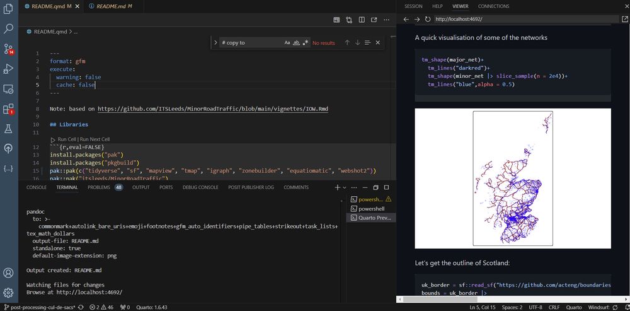Open the Accounts menu icon
The width and height of the screenshot is (630, 311).
point(8,273)
